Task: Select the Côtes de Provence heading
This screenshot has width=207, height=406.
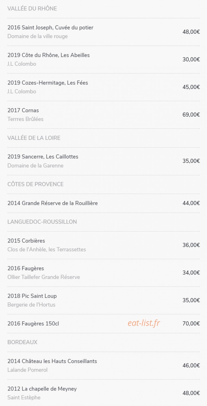Action: [x=35, y=184]
